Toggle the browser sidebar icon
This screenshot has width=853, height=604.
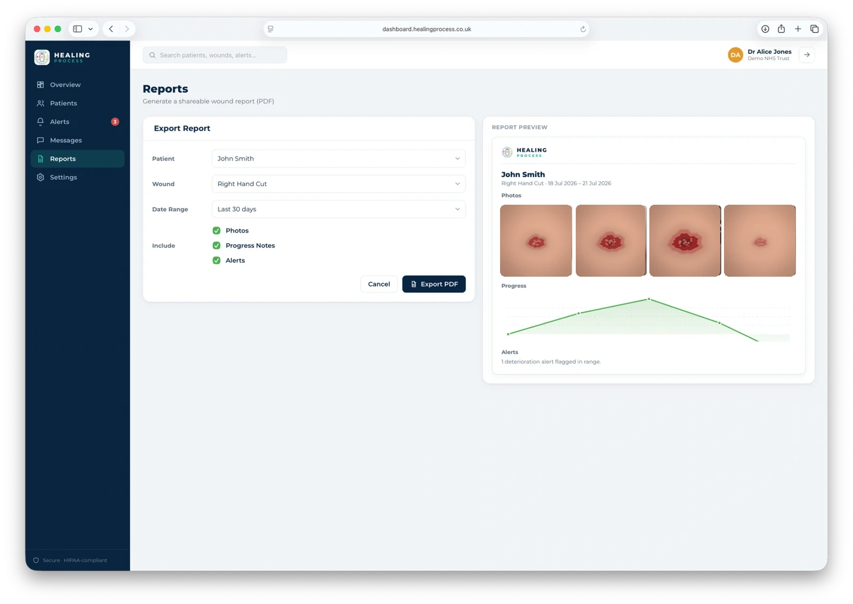77,29
